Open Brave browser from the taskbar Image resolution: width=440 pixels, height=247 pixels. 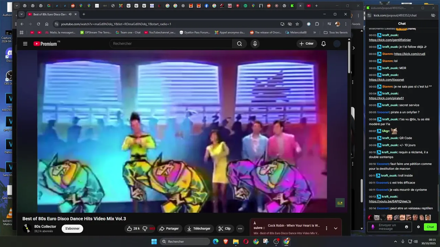tap(225, 242)
